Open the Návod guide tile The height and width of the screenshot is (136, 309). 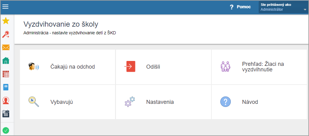point(259,102)
